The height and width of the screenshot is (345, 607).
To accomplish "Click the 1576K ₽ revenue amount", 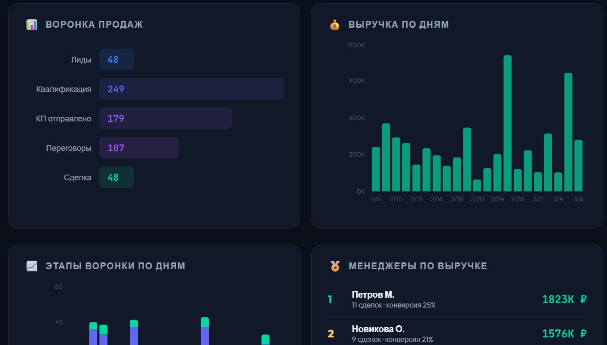I will click(x=564, y=334).
